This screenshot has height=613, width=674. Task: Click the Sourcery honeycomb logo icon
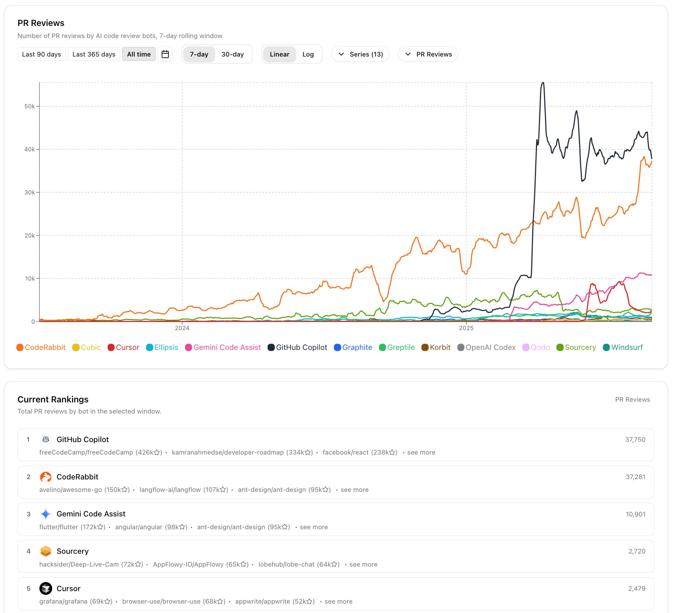pyautogui.click(x=46, y=551)
